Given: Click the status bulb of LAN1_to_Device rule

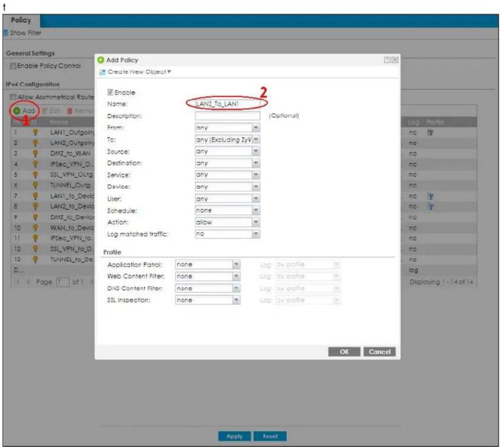Looking at the screenshot, I should [x=35, y=196].
